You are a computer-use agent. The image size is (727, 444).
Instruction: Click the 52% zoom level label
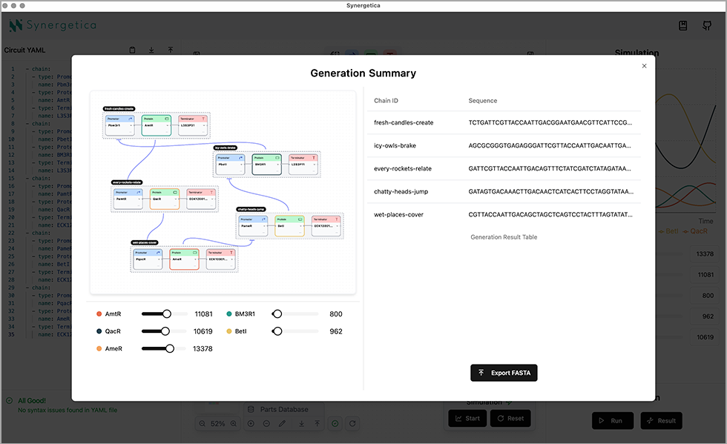(x=217, y=423)
